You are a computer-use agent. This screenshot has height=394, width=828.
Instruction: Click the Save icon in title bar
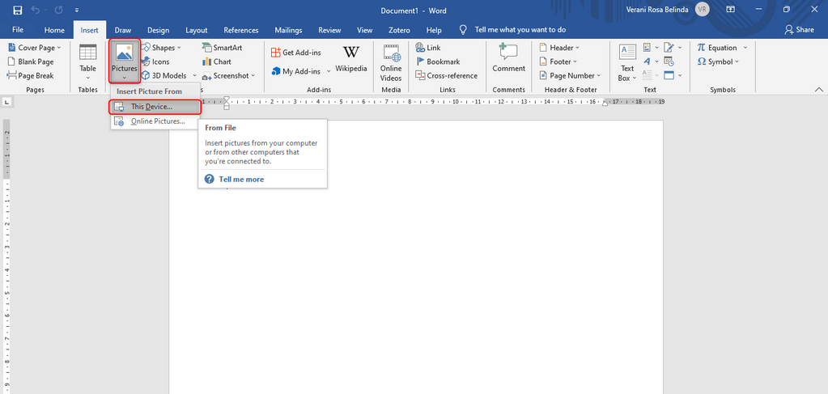17,10
